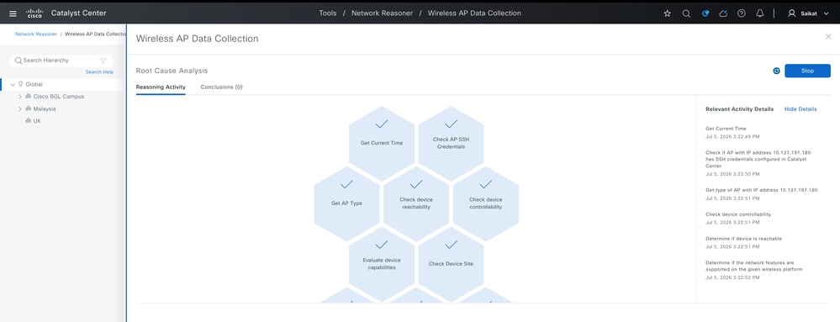Click the Wireless AP Data Collection breadcrumb in the top bar

[x=474, y=13]
